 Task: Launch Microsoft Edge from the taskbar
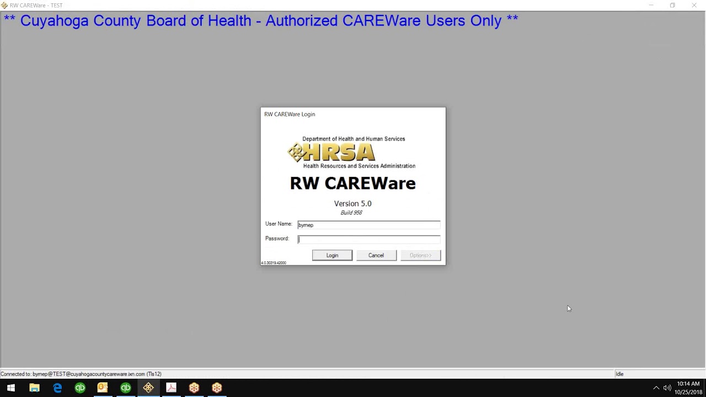coord(57,388)
